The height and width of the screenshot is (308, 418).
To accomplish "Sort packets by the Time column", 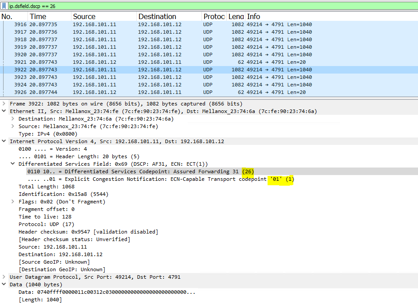I will click(38, 16).
